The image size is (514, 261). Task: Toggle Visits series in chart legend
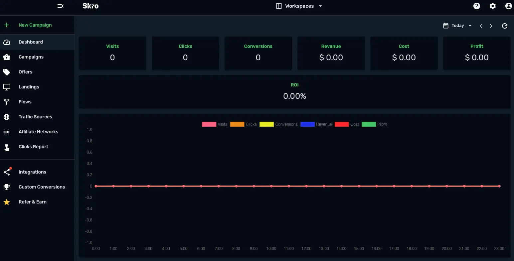click(x=215, y=124)
